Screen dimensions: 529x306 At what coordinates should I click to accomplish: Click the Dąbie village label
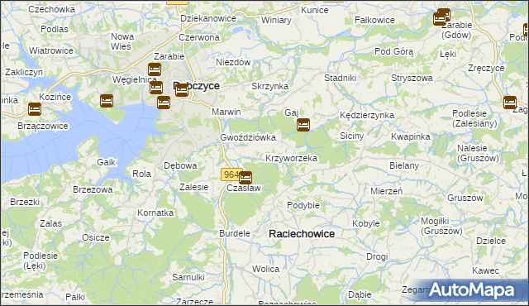coord(360,295)
